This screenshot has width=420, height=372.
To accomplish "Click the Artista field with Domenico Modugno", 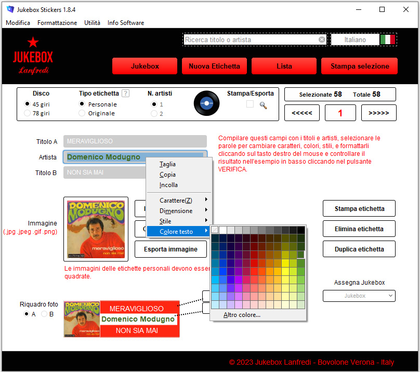I will [135, 157].
